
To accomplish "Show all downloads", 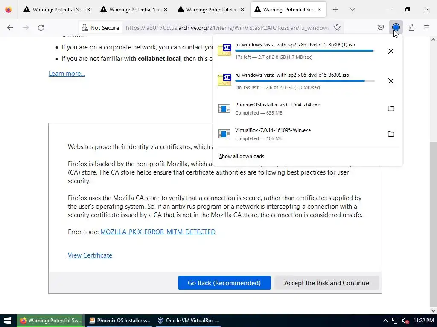I will [242, 156].
